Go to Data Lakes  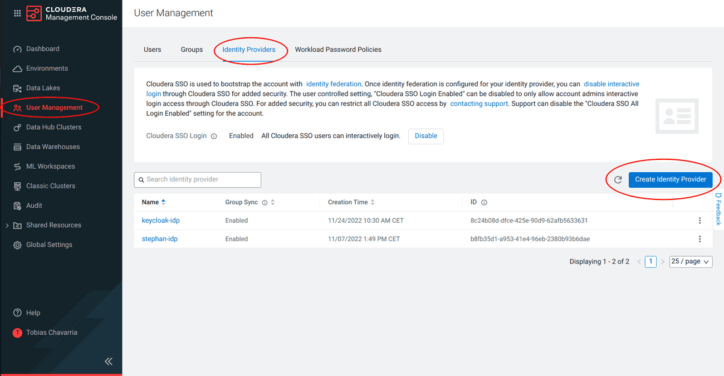click(x=43, y=88)
